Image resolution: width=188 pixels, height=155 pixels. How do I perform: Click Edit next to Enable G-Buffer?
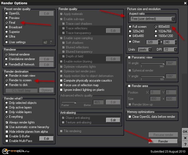(x=47, y=138)
